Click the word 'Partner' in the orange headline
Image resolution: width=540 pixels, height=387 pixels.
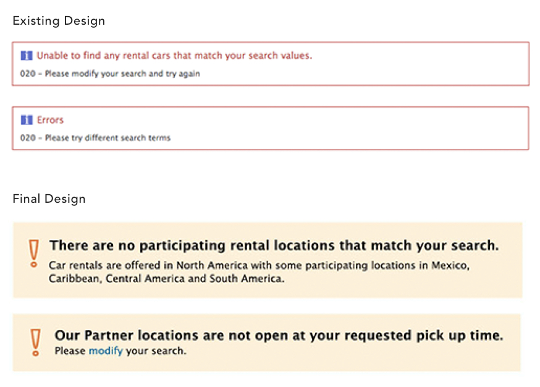tap(109, 335)
